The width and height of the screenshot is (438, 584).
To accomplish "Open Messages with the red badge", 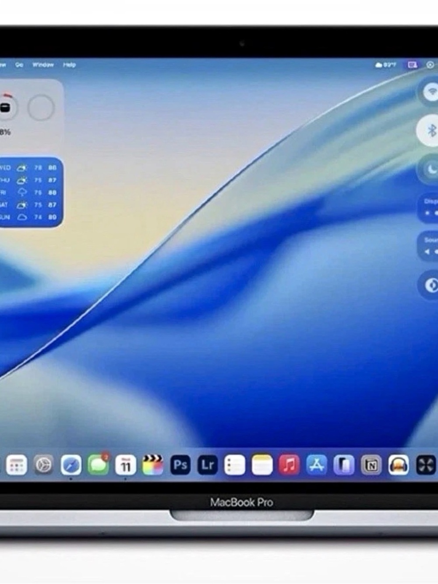I will tap(98, 464).
